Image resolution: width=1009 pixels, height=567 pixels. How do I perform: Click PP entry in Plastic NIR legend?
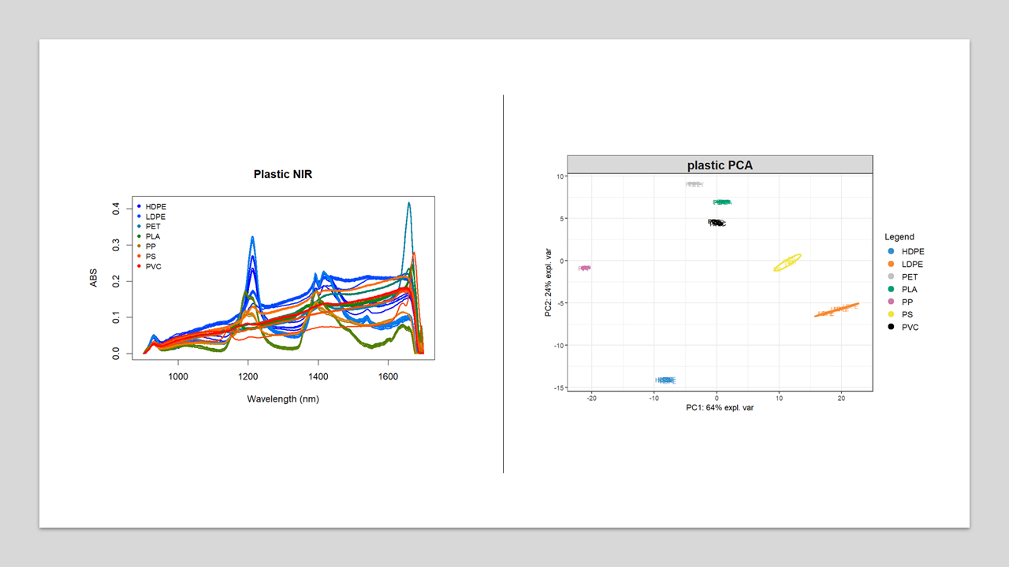click(x=147, y=246)
